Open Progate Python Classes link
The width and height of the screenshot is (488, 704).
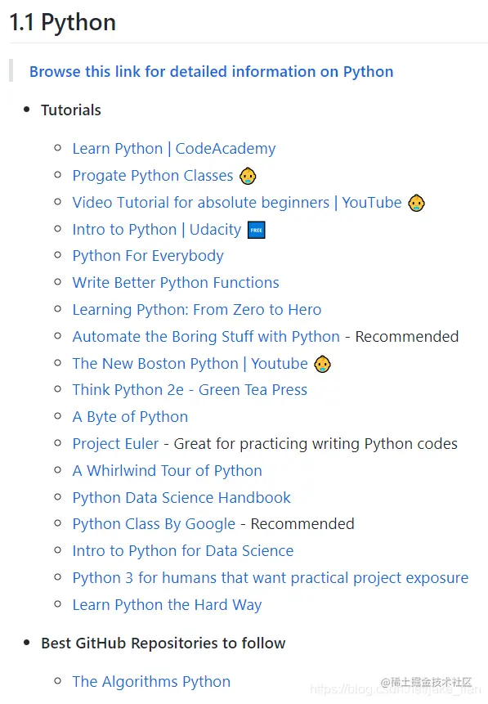(x=153, y=176)
